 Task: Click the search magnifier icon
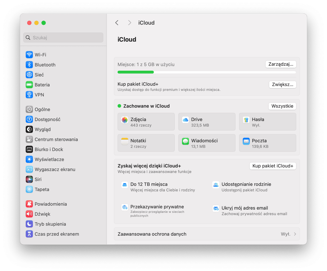pyautogui.click(x=28, y=38)
